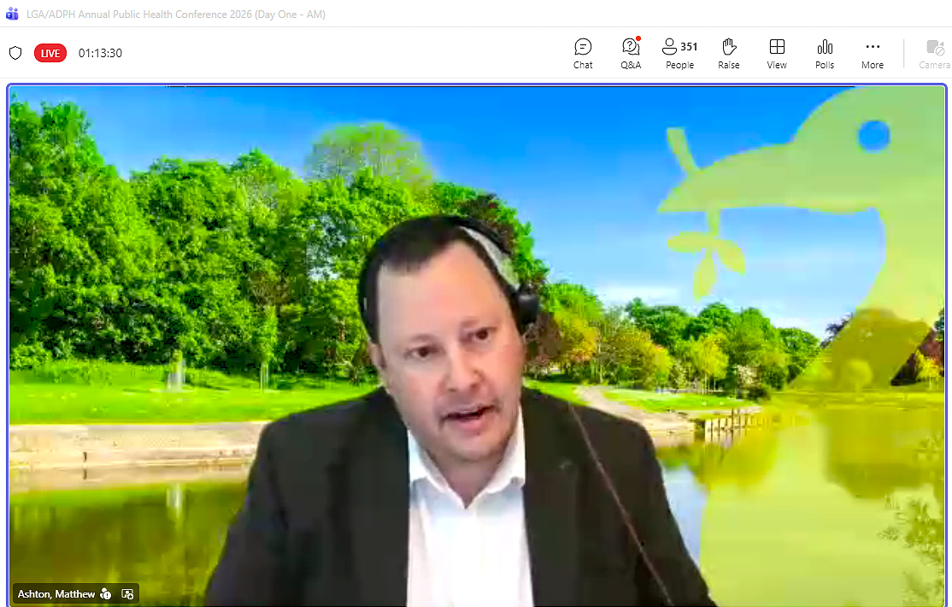The width and height of the screenshot is (952, 607).
Task: Click the 01:13:30 meeting timer
Action: (x=100, y=53)
